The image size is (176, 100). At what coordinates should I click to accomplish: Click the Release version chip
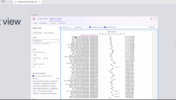click(37, 33)
